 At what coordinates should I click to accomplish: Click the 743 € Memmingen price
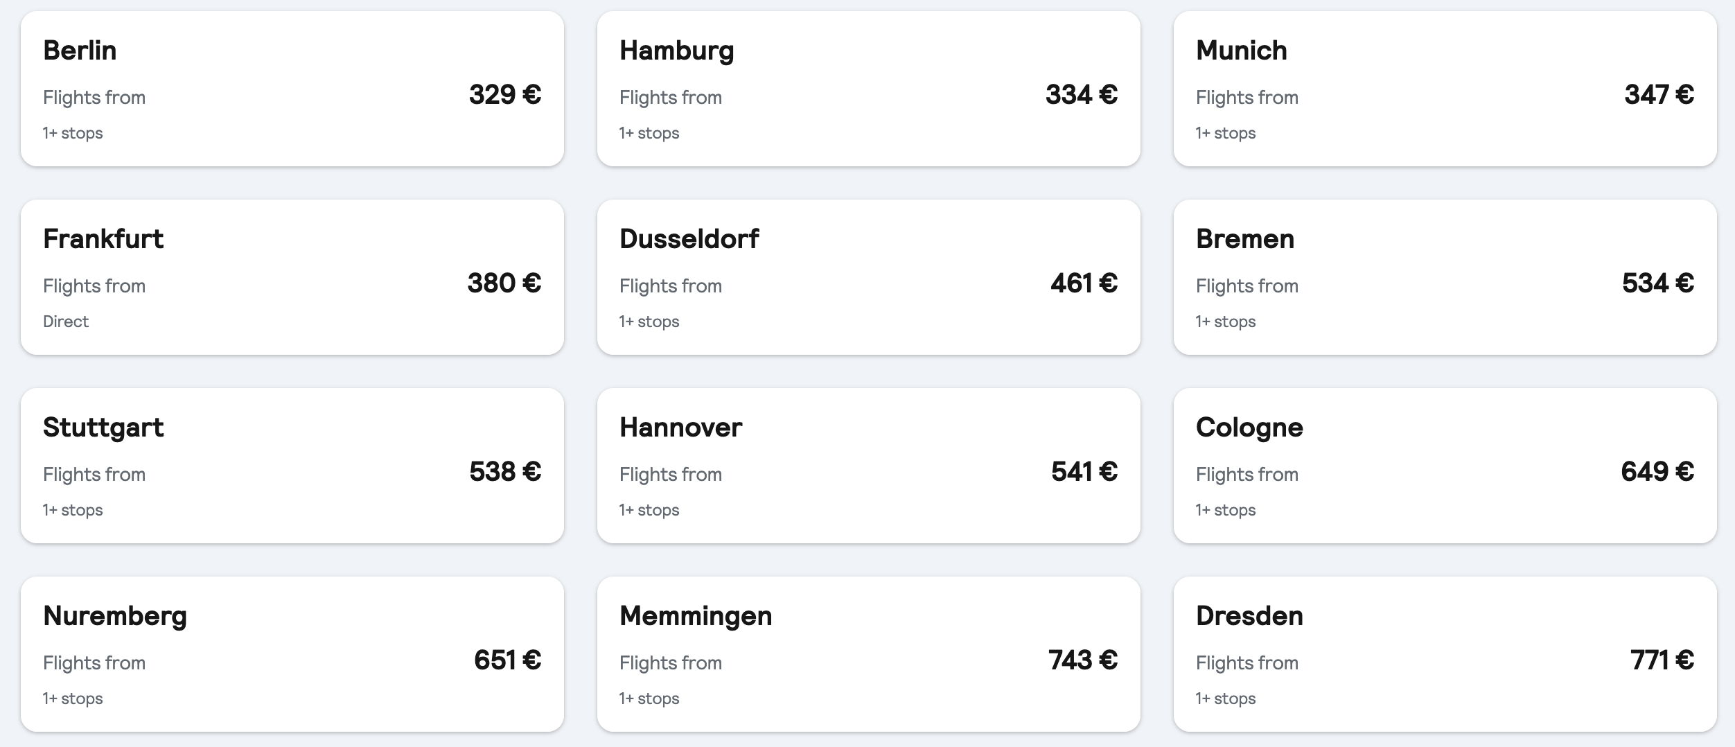(x=1083, y=660)
